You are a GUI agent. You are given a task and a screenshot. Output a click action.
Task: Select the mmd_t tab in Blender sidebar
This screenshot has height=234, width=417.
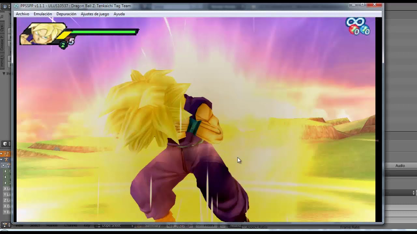pyautogui.click(x=2, y=60)
